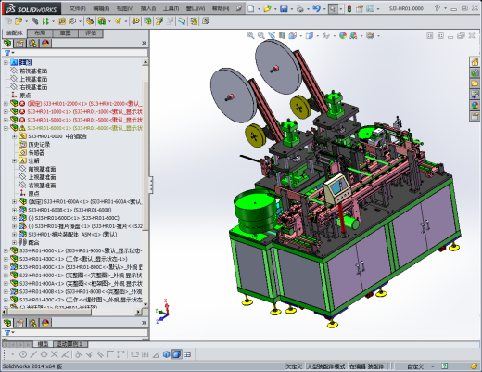Switch to the 草图 (Sketch) tab
The image size is (482, 372).
[65, 33]
